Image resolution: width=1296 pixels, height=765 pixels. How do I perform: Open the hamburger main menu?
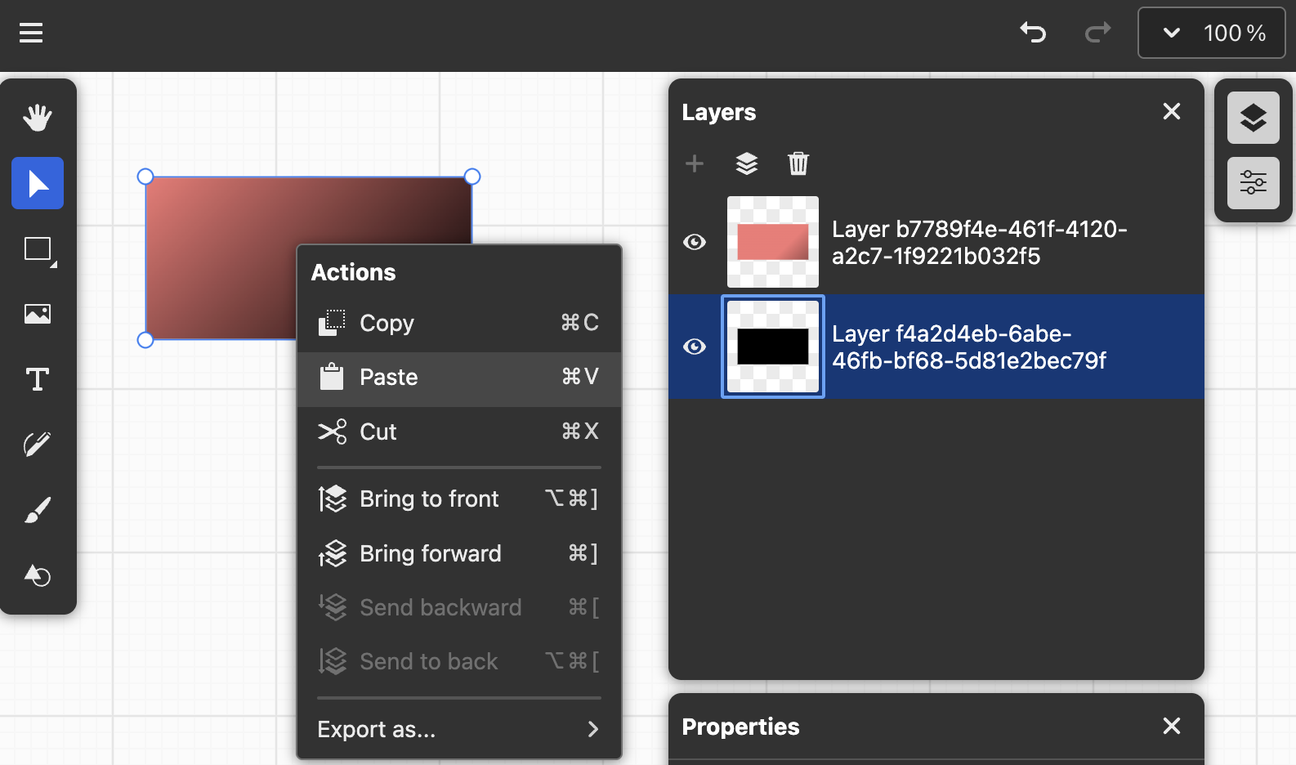click(x=31, y=33)
